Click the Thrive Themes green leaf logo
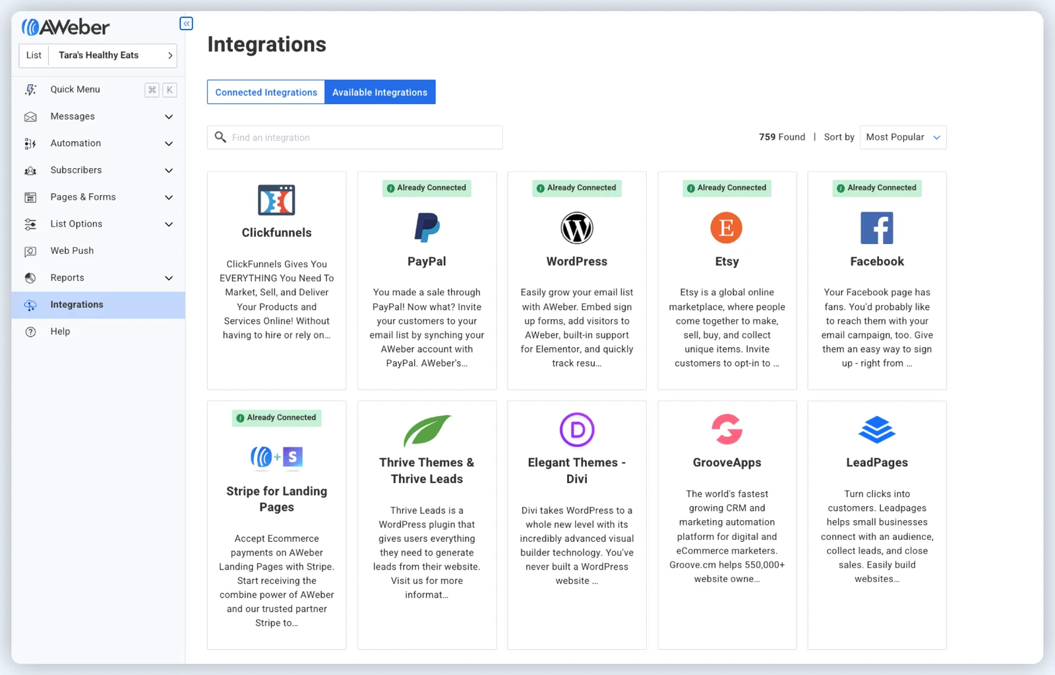The width and height of the screenshot is (1055, 675). (x=427, y=430)
